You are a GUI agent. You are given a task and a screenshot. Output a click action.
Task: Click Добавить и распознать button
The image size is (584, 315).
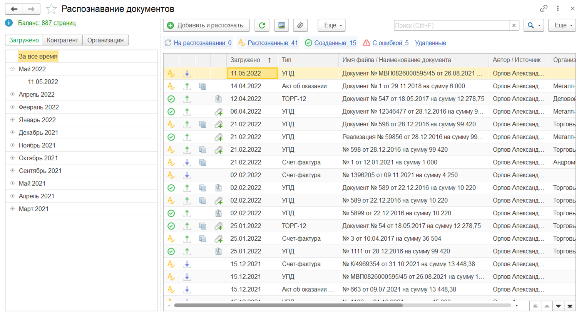click(x=206, y=25)
